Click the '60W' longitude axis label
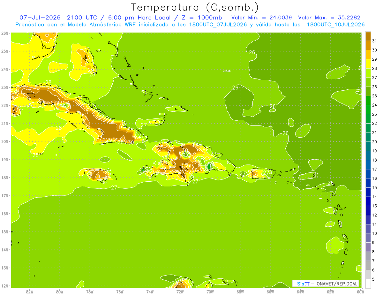 click(361, 292)
